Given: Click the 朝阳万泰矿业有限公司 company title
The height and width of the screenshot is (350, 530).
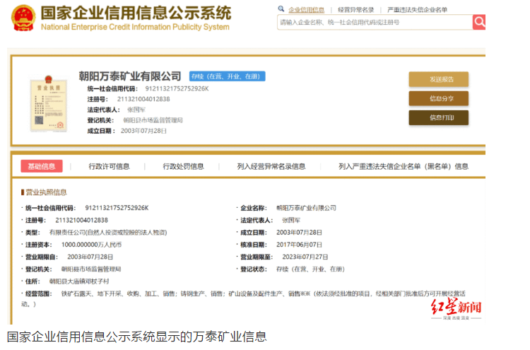Looking at the screenshot, I should click(130, 76).
